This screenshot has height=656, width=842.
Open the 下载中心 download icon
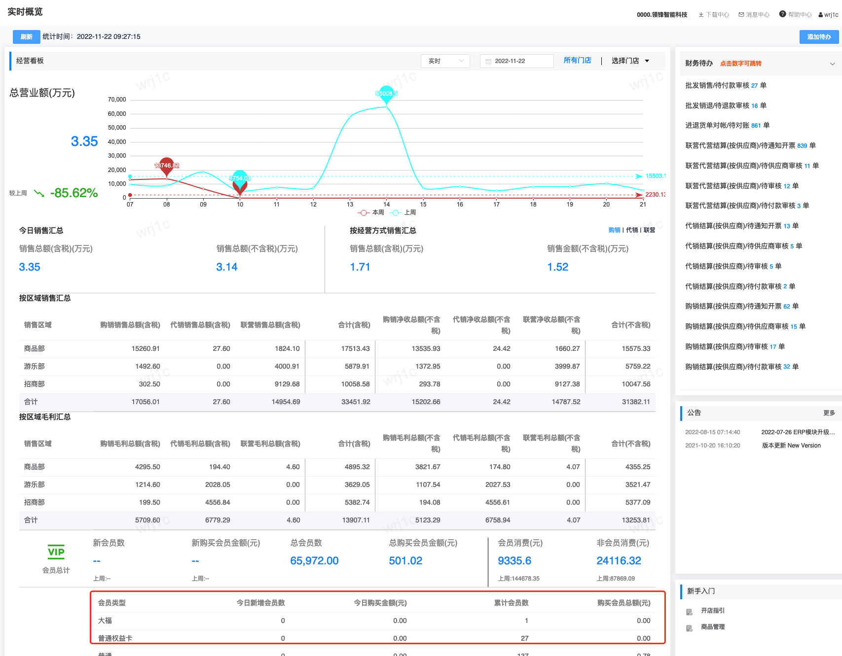pyautogui.click(x=701, y=15)
